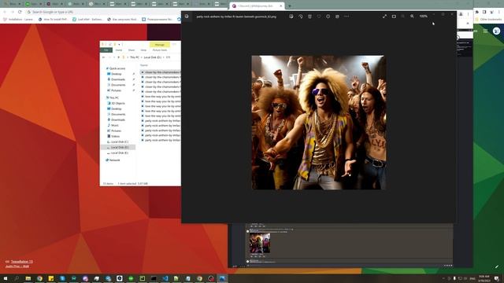Open the Windows Start menu

(6, 278)
